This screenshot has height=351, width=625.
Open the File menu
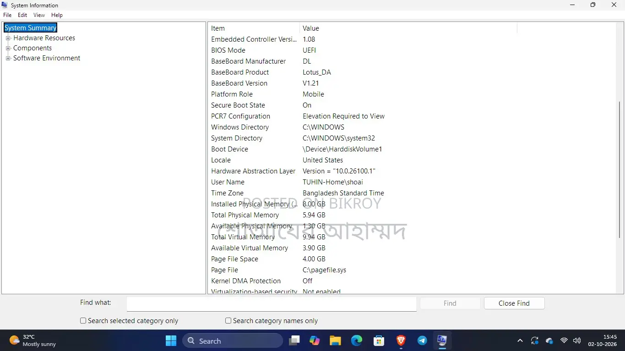pos(7,15)
